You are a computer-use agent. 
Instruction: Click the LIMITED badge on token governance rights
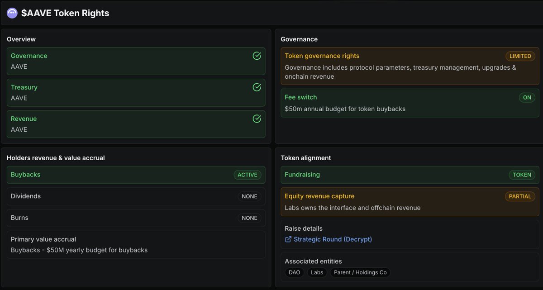[520, 56]
